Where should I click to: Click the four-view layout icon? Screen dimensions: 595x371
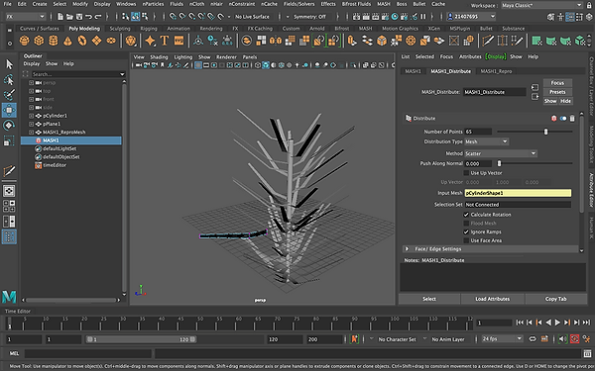click(x=9, y=206)
